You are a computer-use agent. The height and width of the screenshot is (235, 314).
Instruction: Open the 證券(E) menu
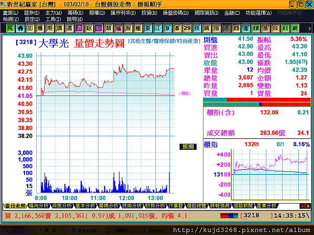(31, 13)
